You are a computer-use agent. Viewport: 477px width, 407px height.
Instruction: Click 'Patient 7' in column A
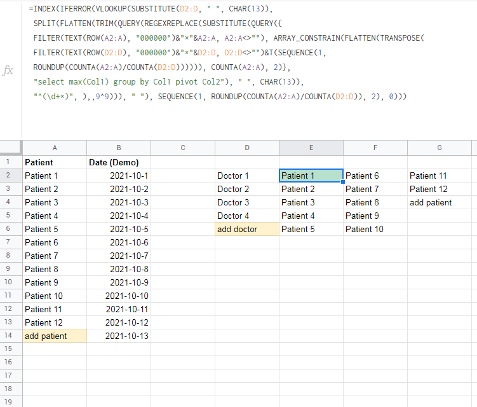pyautogui.click(x=55, y=256)
